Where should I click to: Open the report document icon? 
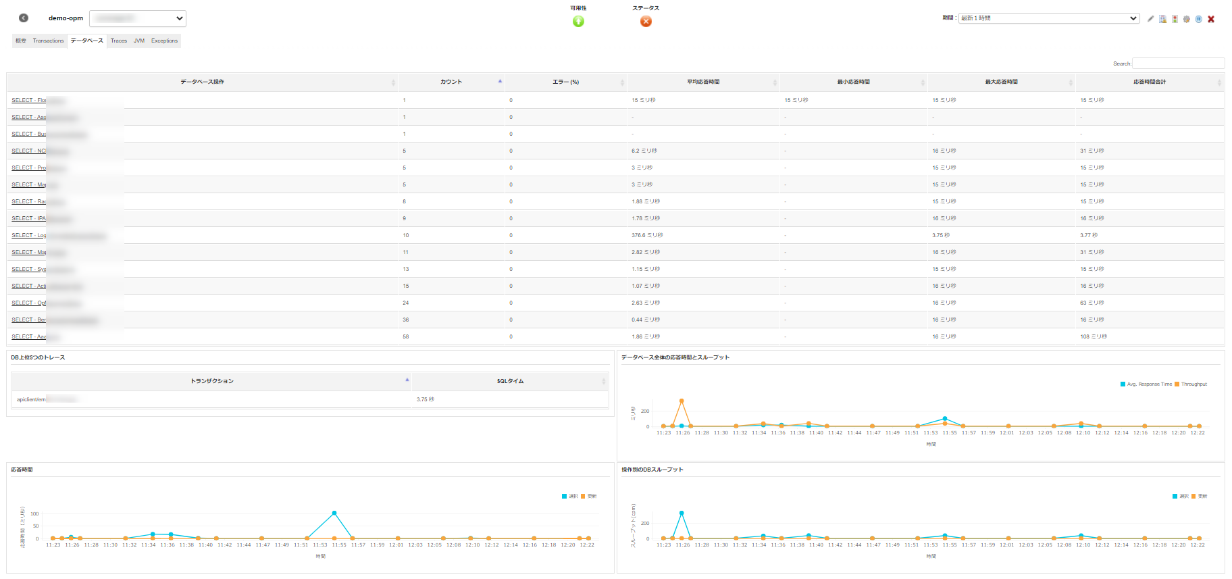[1162, 19]
